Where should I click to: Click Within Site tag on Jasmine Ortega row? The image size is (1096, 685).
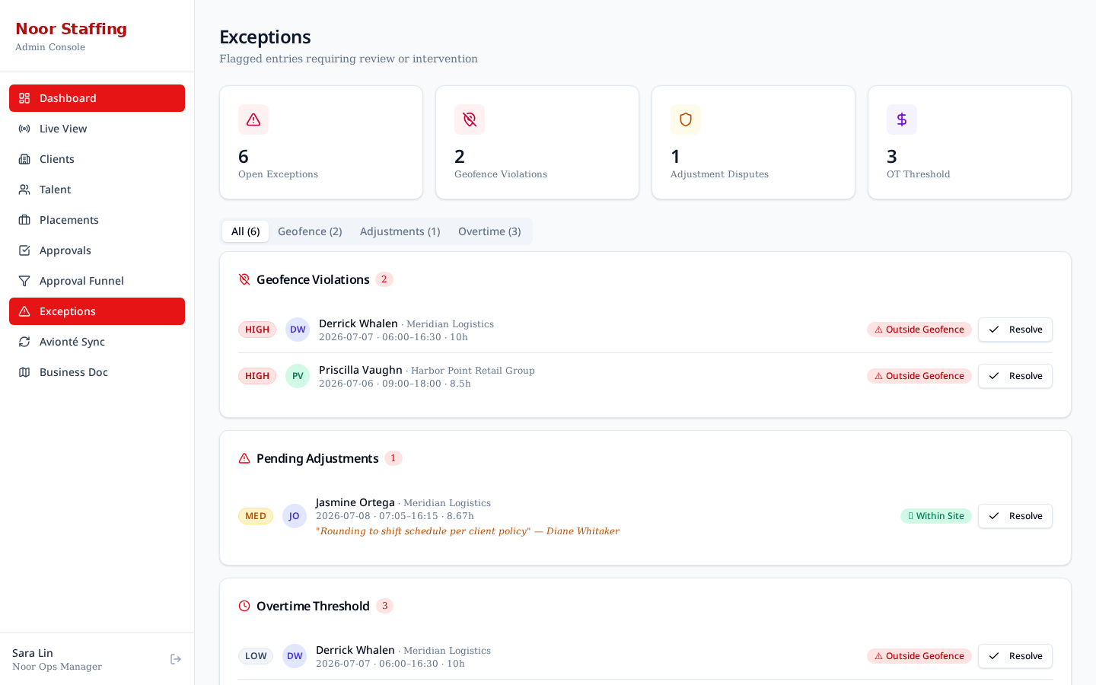(936, 516)
